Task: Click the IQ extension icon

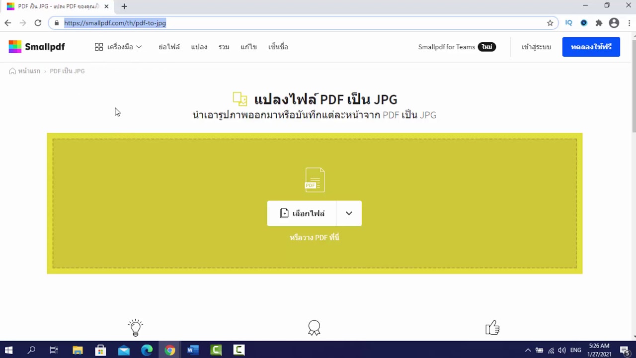Action: (x=569, y=23)
